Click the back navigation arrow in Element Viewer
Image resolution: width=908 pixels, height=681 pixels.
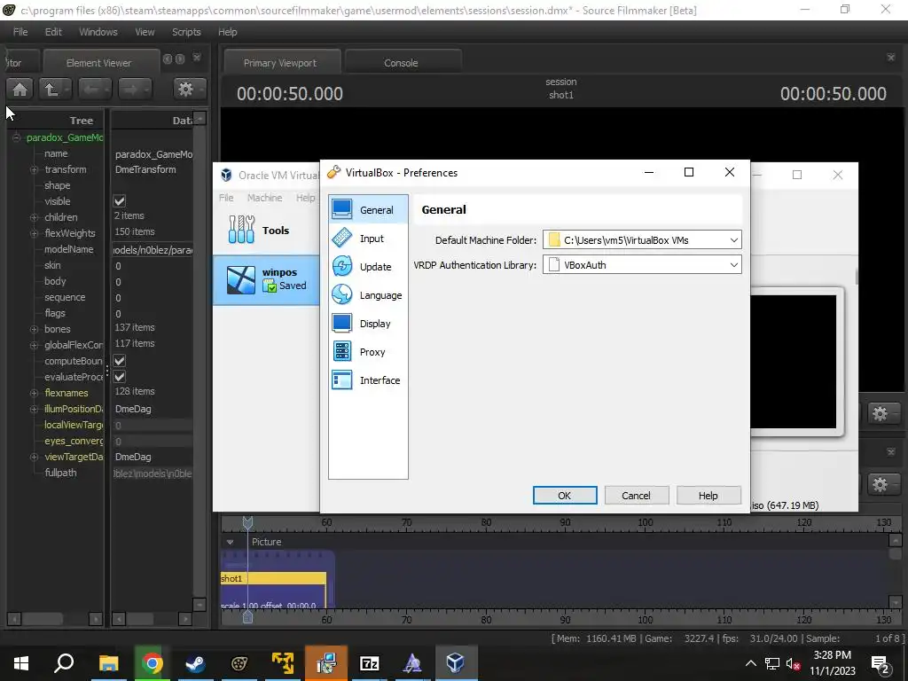tap(94, 90)
